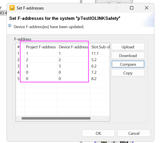Image resolution: width=160 pixels, height=143 pixels.
Task: Click the info icon beside the update message
Action: pyautogui.click(x=10, y=26)
